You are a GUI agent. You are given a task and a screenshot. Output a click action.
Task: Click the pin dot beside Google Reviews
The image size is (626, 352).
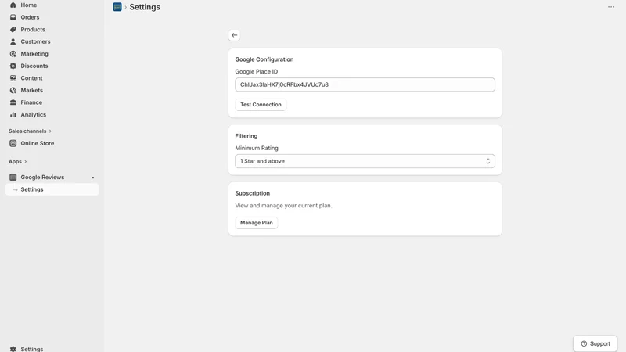tap(93, 178)
